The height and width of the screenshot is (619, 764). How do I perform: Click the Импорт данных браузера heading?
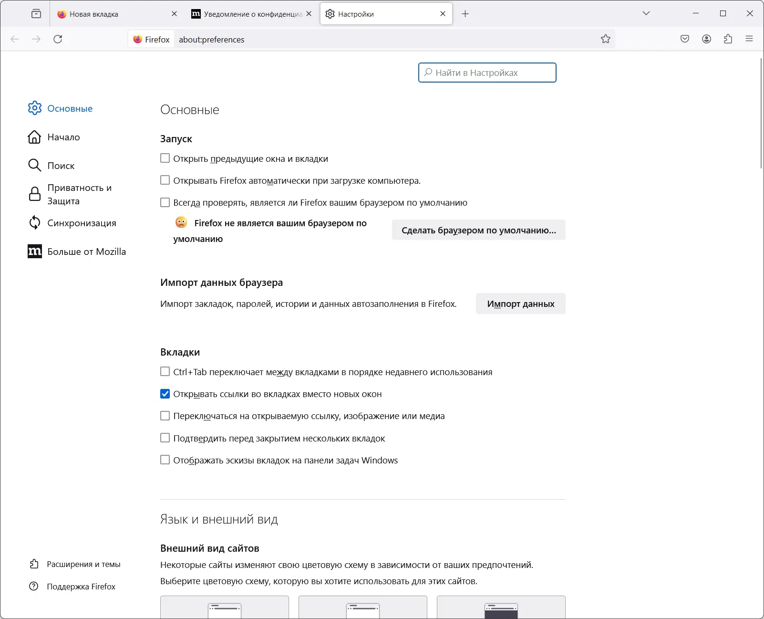click(221, 283)
